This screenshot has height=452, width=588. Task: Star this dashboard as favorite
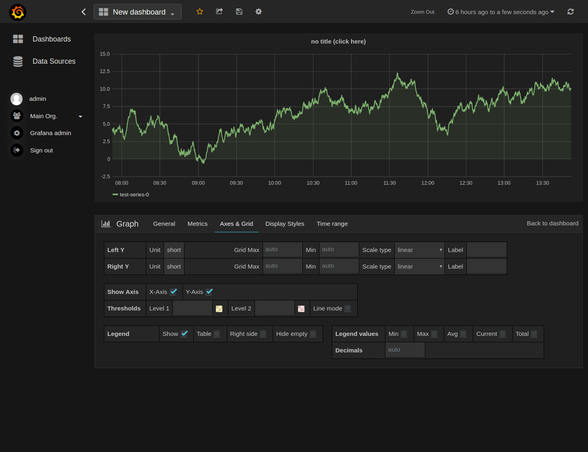pos(199,12)
